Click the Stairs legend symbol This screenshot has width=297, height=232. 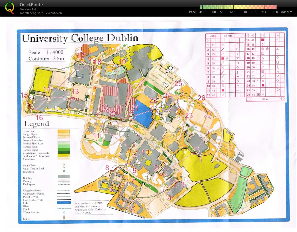[x=64, y=218]
